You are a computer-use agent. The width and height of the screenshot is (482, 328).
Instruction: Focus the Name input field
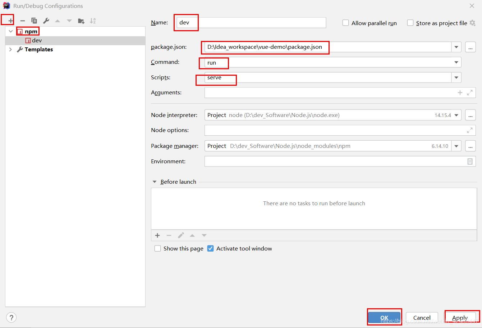(x=251, y=23)
